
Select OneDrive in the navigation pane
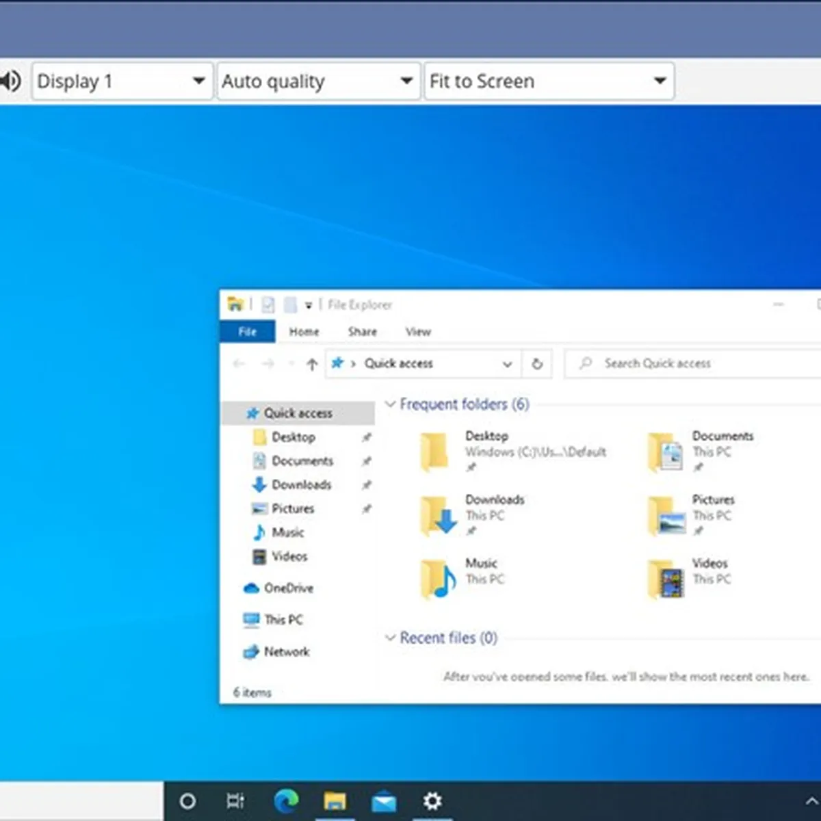pos(288,588)
